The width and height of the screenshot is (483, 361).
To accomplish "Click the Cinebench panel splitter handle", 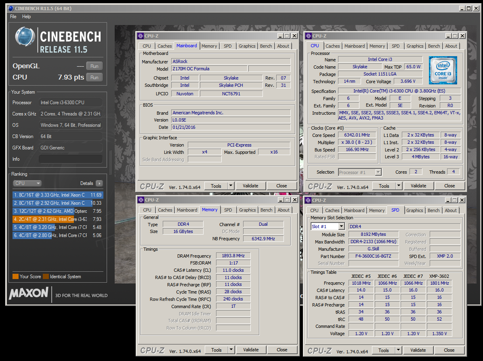I will (x=111, y=163).
